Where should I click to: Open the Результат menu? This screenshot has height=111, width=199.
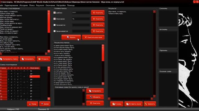40,6
